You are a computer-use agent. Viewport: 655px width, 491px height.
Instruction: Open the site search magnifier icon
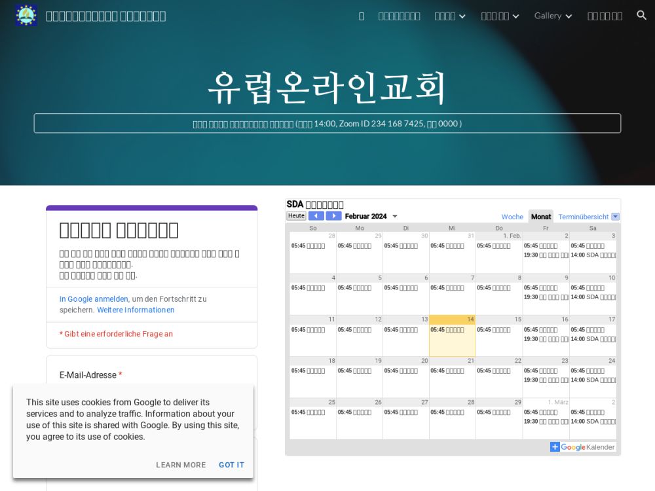tap(641, 16)
